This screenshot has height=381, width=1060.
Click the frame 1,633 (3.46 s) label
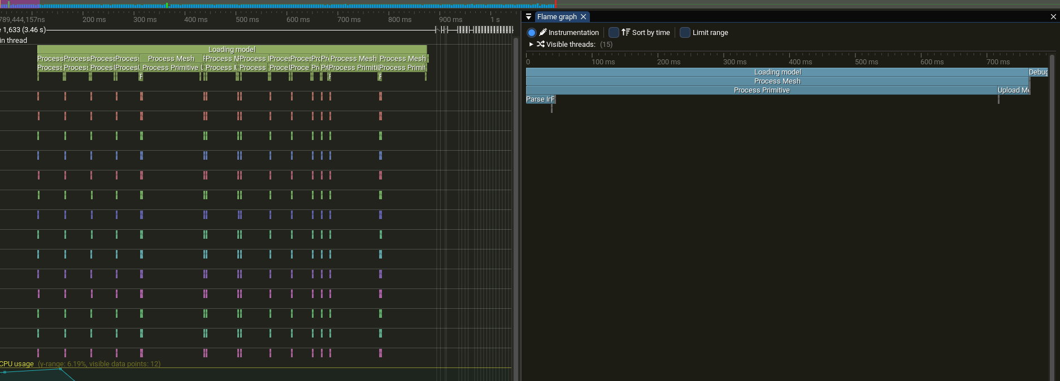pyautogui.click(x=24, y=30)
